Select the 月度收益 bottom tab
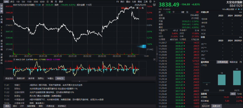Screen dimensions: 243x108 51,106
